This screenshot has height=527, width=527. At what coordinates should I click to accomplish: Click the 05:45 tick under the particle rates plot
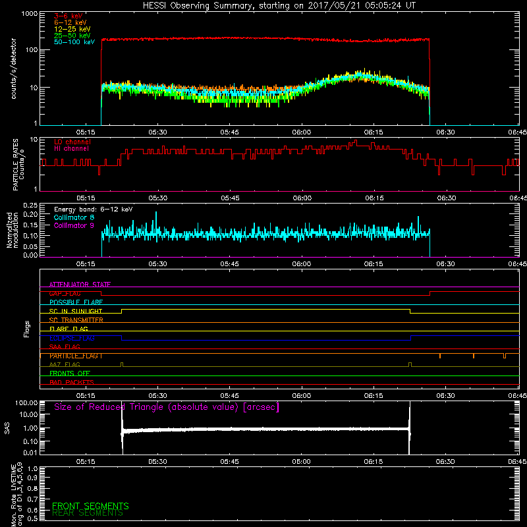pyautogui.click(x=230, y=198)
